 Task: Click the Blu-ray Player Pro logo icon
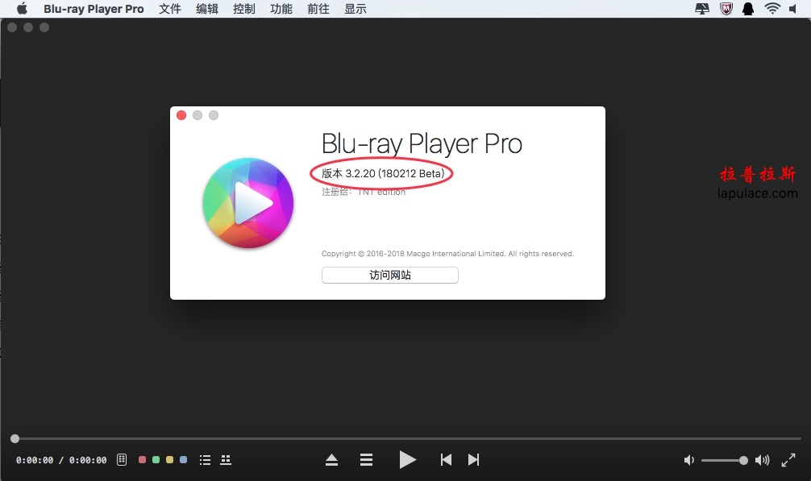point(248,203)
